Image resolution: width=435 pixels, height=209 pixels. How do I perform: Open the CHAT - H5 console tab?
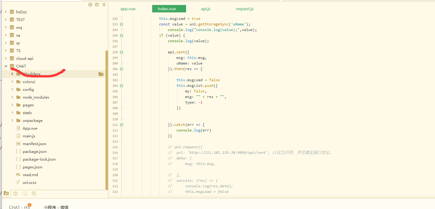(x=19, y=207)
